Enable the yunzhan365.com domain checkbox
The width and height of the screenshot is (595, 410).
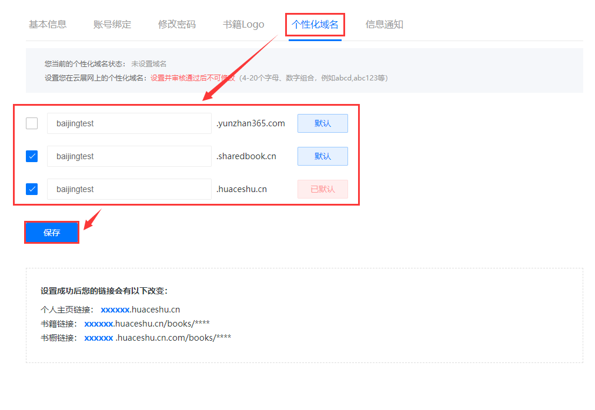[32, 123]
